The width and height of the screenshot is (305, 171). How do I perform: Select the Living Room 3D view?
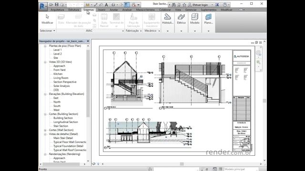[61, 78]
